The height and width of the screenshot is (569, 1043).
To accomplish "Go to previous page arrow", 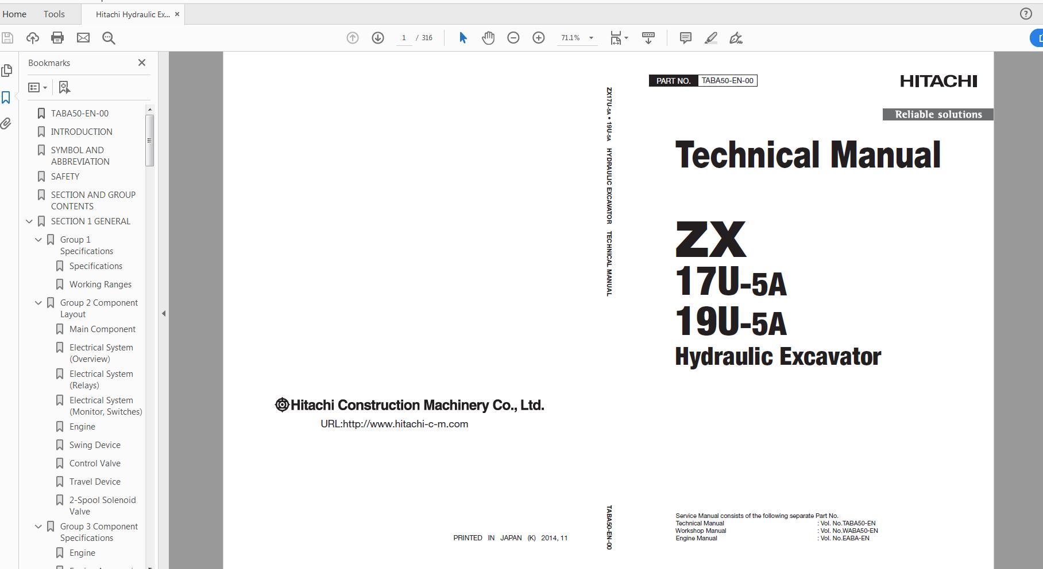I will (x=353, y=38).
